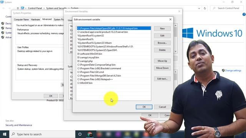Click Move Down button
Screen dimensions: 246x138
click(162, 68)
